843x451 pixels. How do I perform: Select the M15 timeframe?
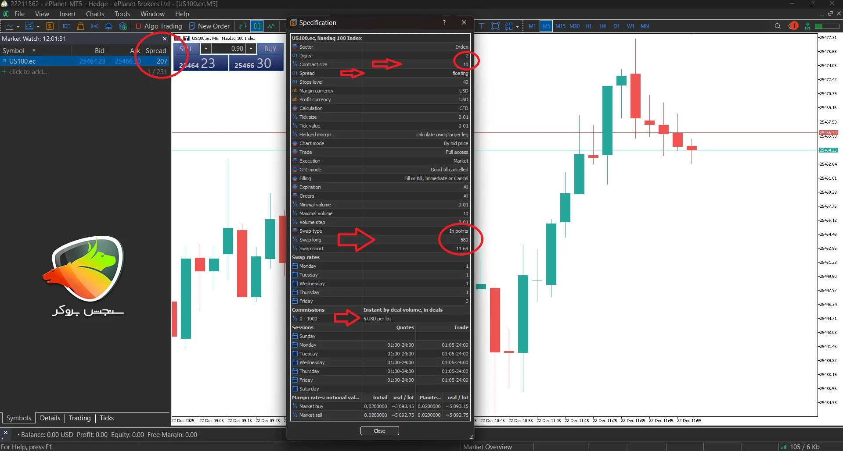(x=560, y=26)
